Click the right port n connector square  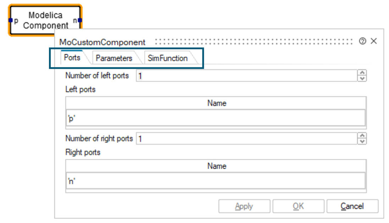click(80, 21)
